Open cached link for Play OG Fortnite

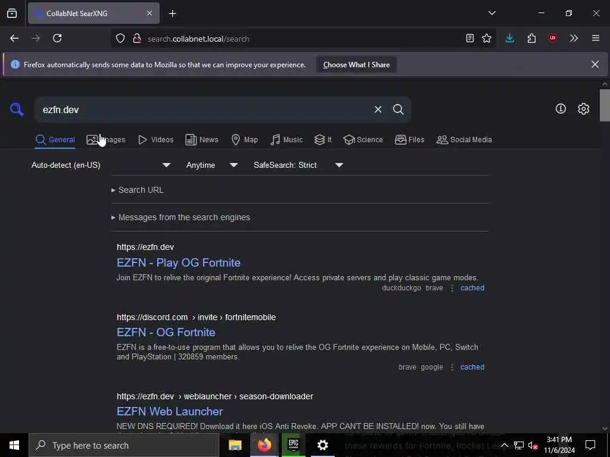(x=472, y=288)
